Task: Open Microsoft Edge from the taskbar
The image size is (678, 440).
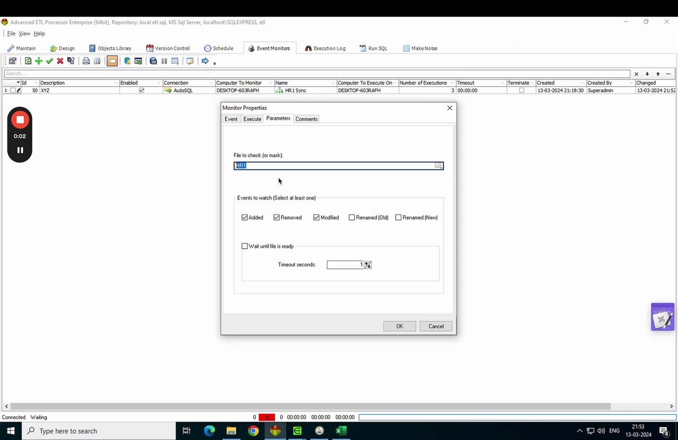Action: pyautogui.click(x=209, y=431)
